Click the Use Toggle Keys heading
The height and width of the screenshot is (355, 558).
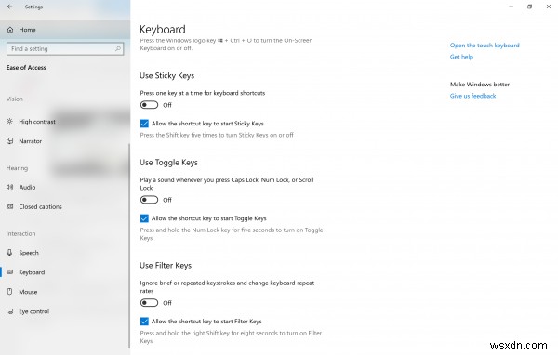pos(168,163)
